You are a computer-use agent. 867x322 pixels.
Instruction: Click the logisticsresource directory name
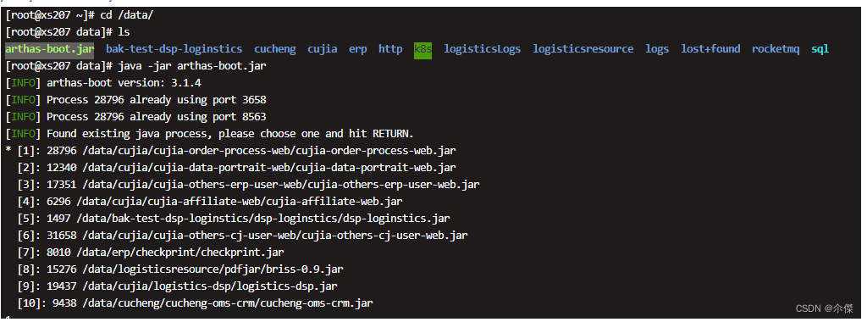pyautogui.click(x=583, y=49)
